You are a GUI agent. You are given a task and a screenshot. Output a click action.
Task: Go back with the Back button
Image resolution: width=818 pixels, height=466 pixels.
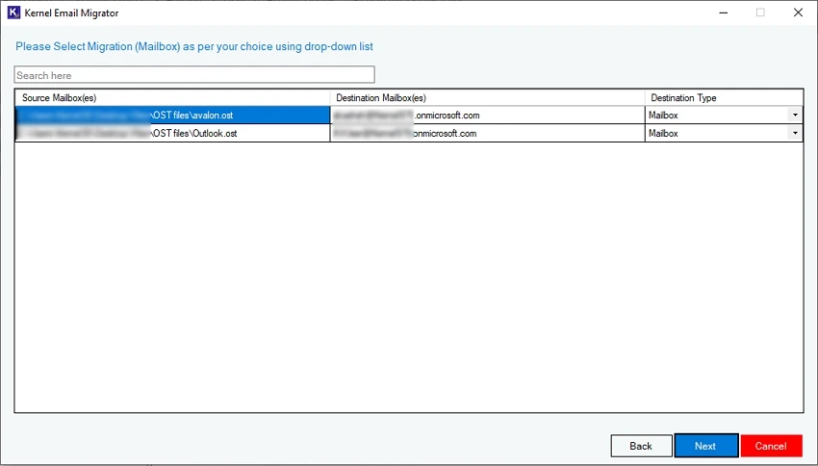641,446
